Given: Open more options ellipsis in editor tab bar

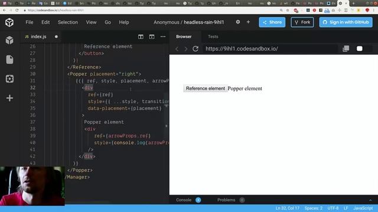Looking at the screenshot, I should [x=163, y=37].
